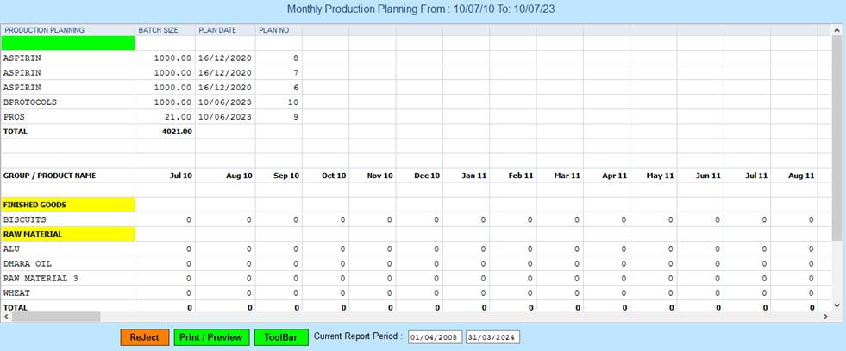Click the report period end date field
Viewport: 846px width, 351px height.
(492, 337)
